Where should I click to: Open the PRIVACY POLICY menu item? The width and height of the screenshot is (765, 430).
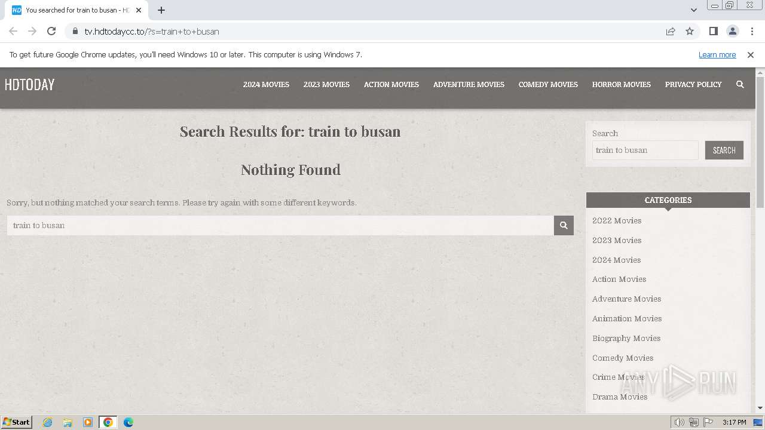693,84
